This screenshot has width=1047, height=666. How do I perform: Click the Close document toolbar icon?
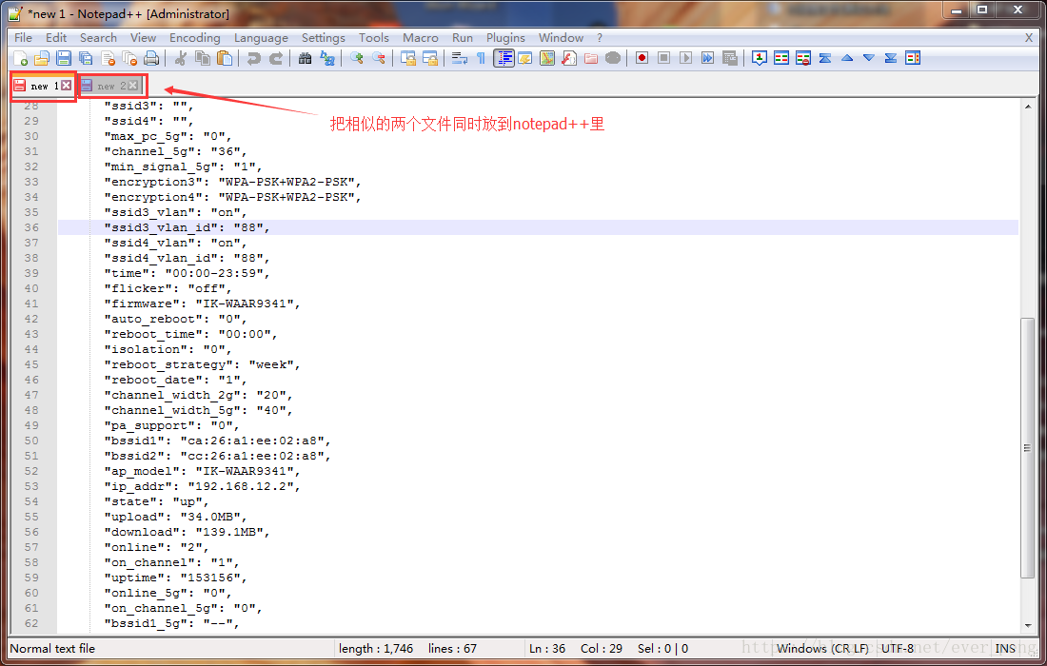[109, 58]
